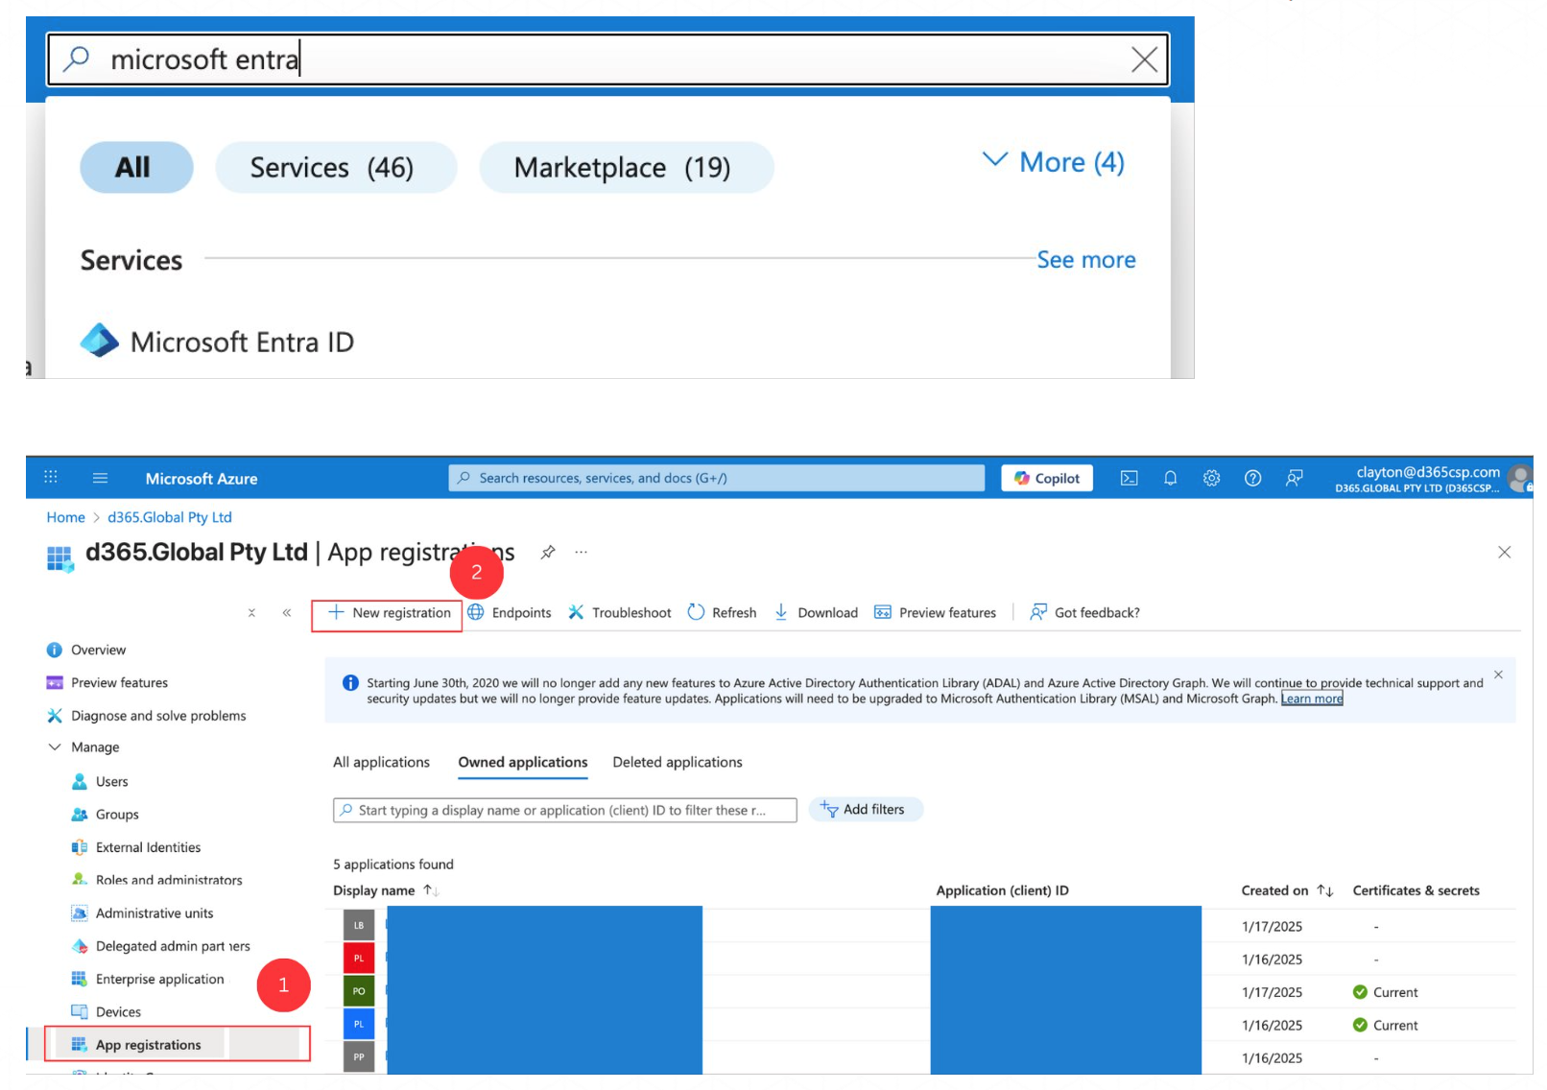Click the Copilot button

click(1046, 478)
